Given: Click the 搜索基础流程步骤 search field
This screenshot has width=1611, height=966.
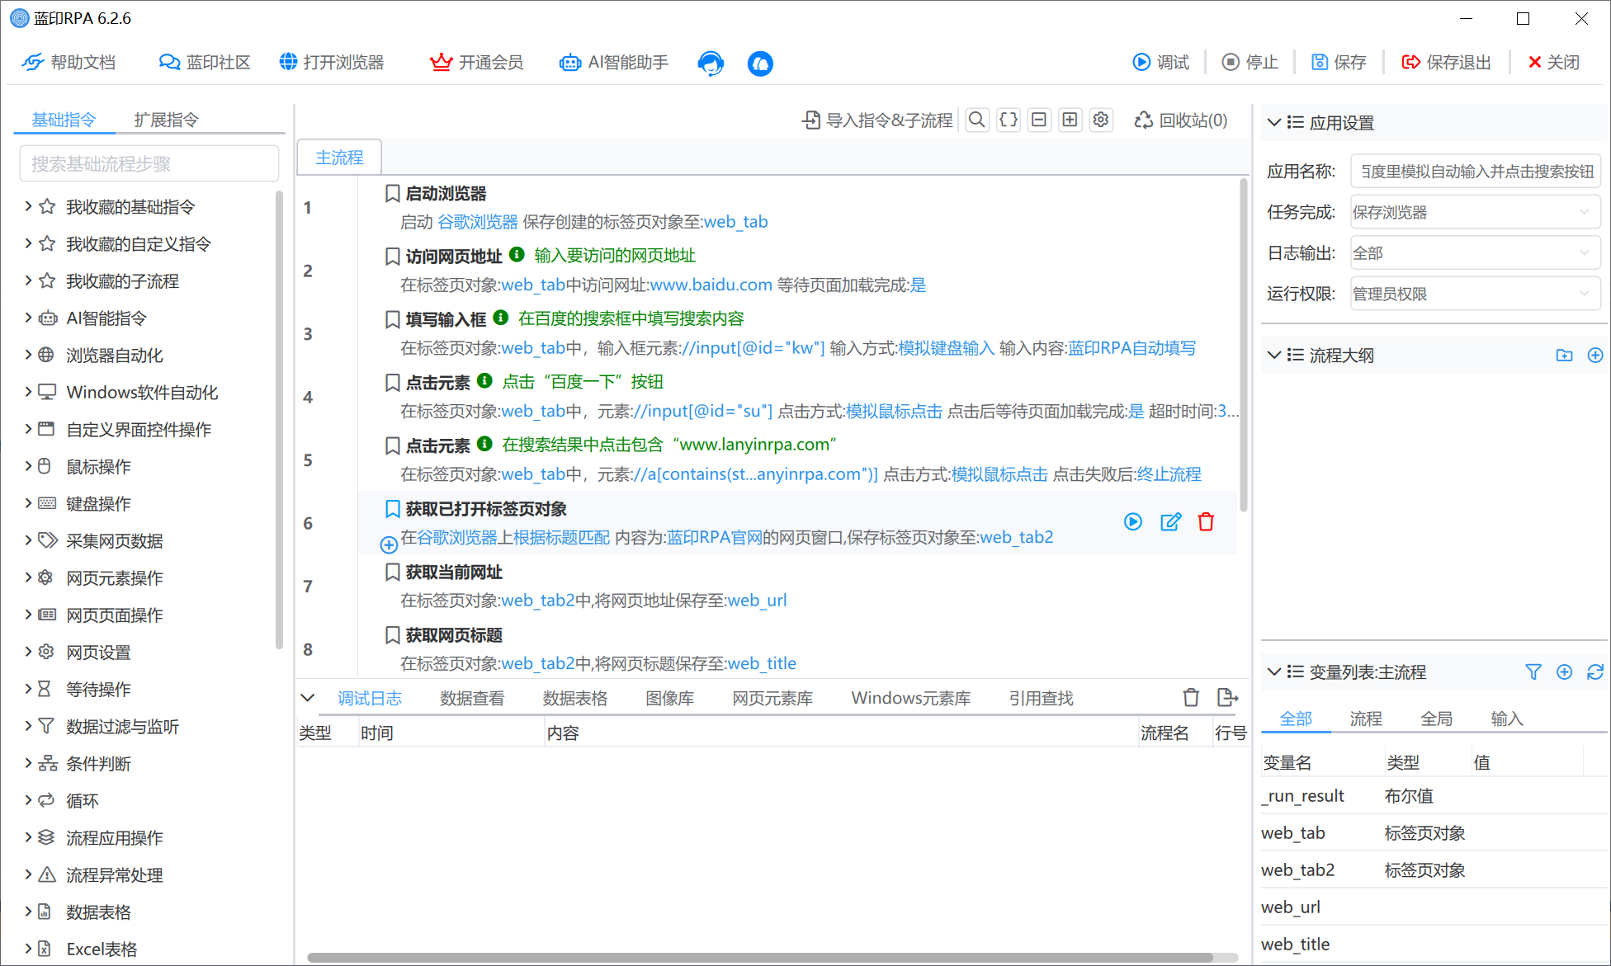Looking at the screenshot, I should pyautogui.click(x=149, y=164).
